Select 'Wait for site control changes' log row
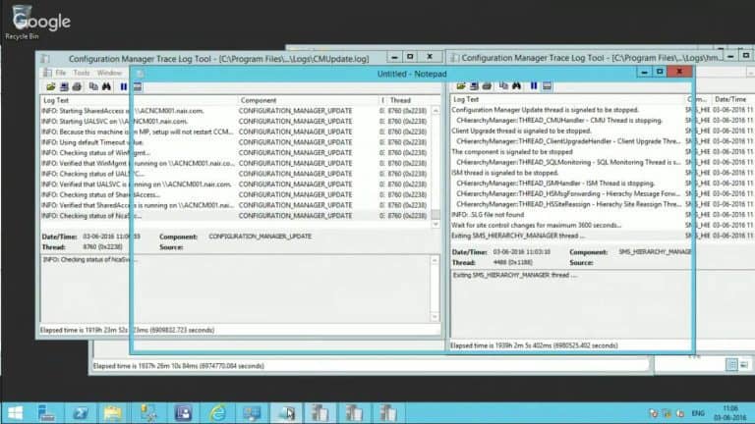This screenshot has height=424, width=755. (602, 225)
